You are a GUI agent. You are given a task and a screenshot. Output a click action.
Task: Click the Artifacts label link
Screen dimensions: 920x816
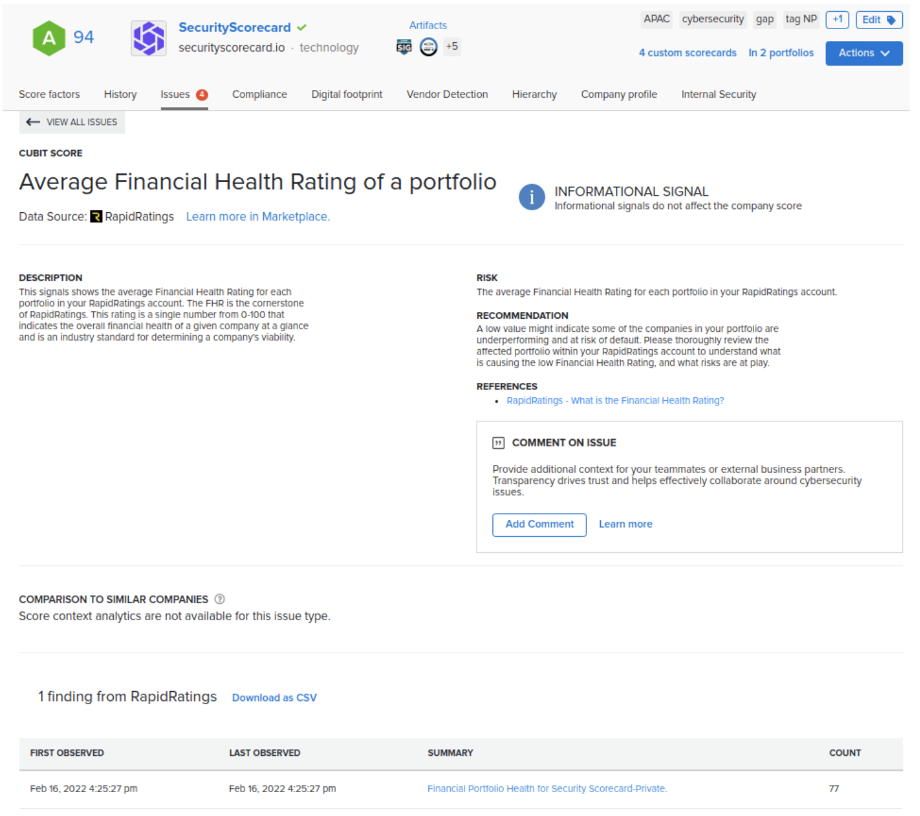(428, 25)
